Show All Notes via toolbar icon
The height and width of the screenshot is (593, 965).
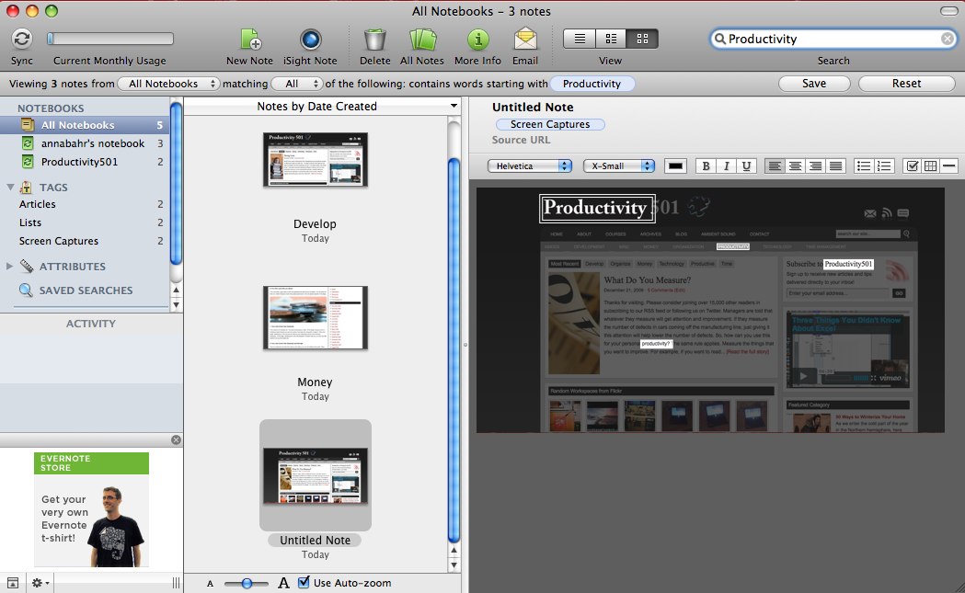pyautogui.click(x=422, y=40)
